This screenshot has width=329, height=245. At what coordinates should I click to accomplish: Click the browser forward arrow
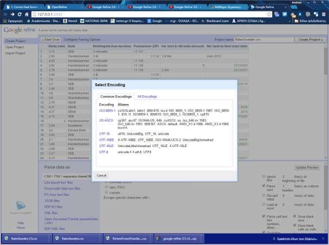pyautogui.click(x=12, y=14)
